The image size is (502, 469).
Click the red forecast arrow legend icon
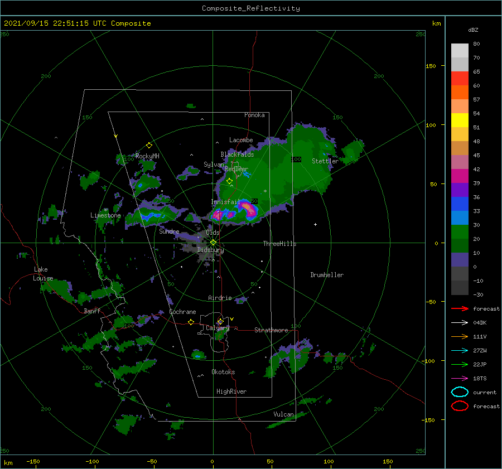click(x=460, y=308)
